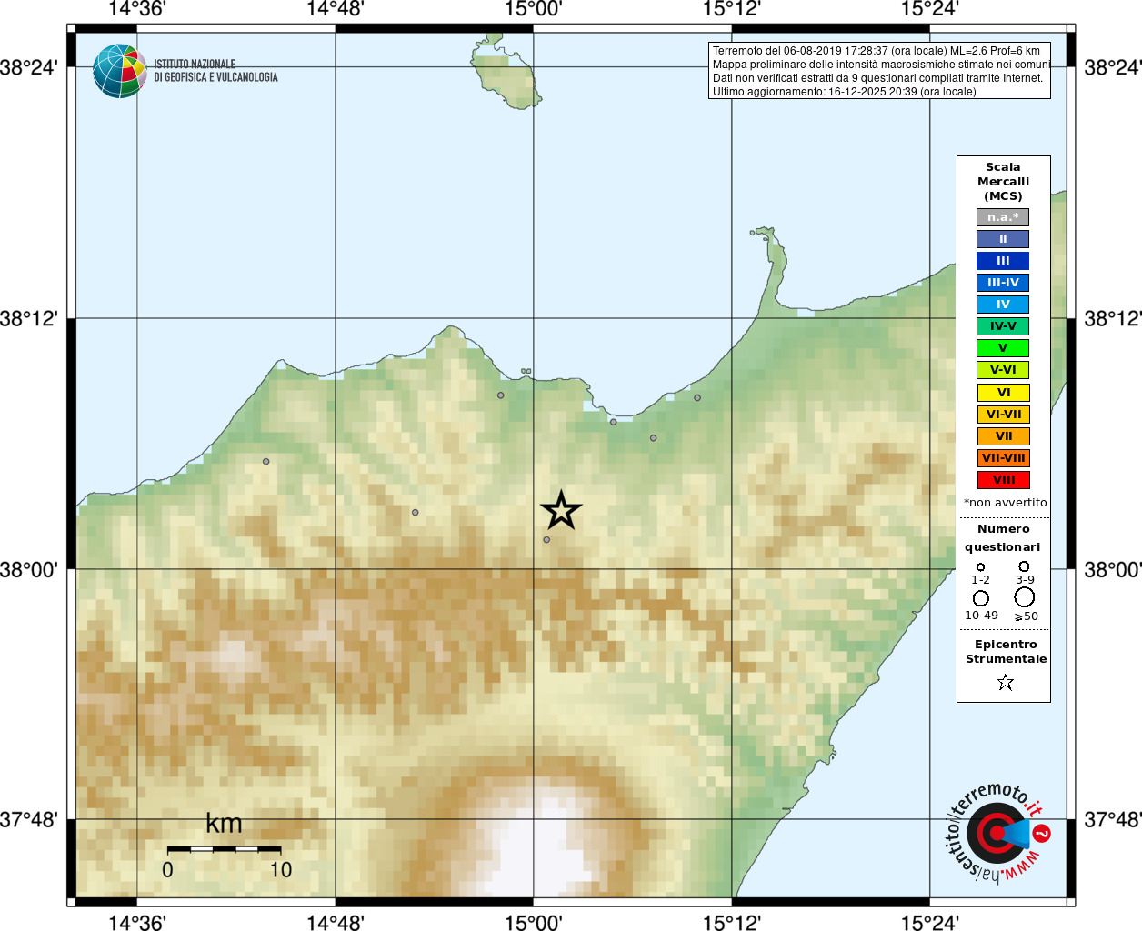Click the haisentitoilterremoto.it target logo
Viewport: 1142px width, 931px height.
coord(997,833)
